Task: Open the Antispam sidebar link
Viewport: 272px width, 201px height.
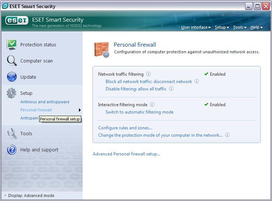Action: point(29,118)
